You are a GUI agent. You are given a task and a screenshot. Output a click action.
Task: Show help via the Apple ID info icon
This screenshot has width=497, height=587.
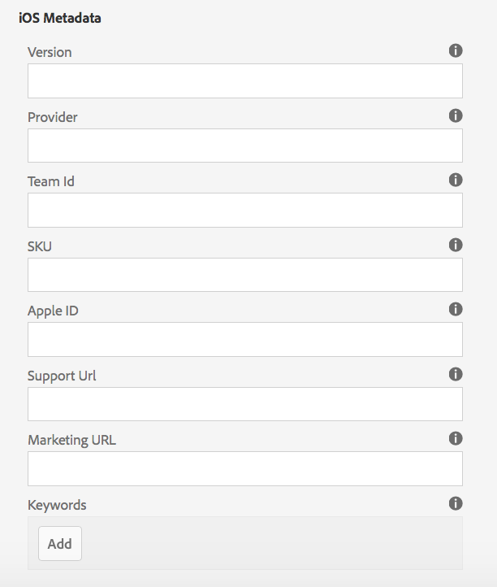[x=456, y=310]
